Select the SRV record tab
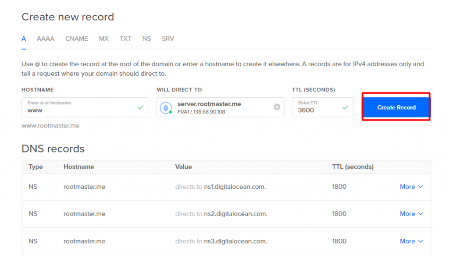The width and height of the screenshot is (449, 255). [x=168, y=39]
